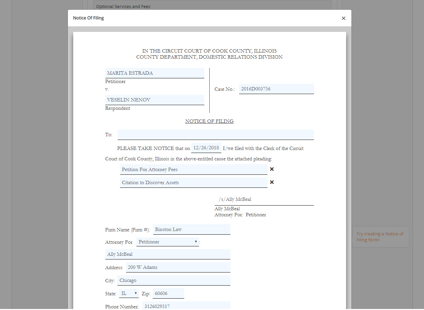Click the Zip field 60606

168,293
